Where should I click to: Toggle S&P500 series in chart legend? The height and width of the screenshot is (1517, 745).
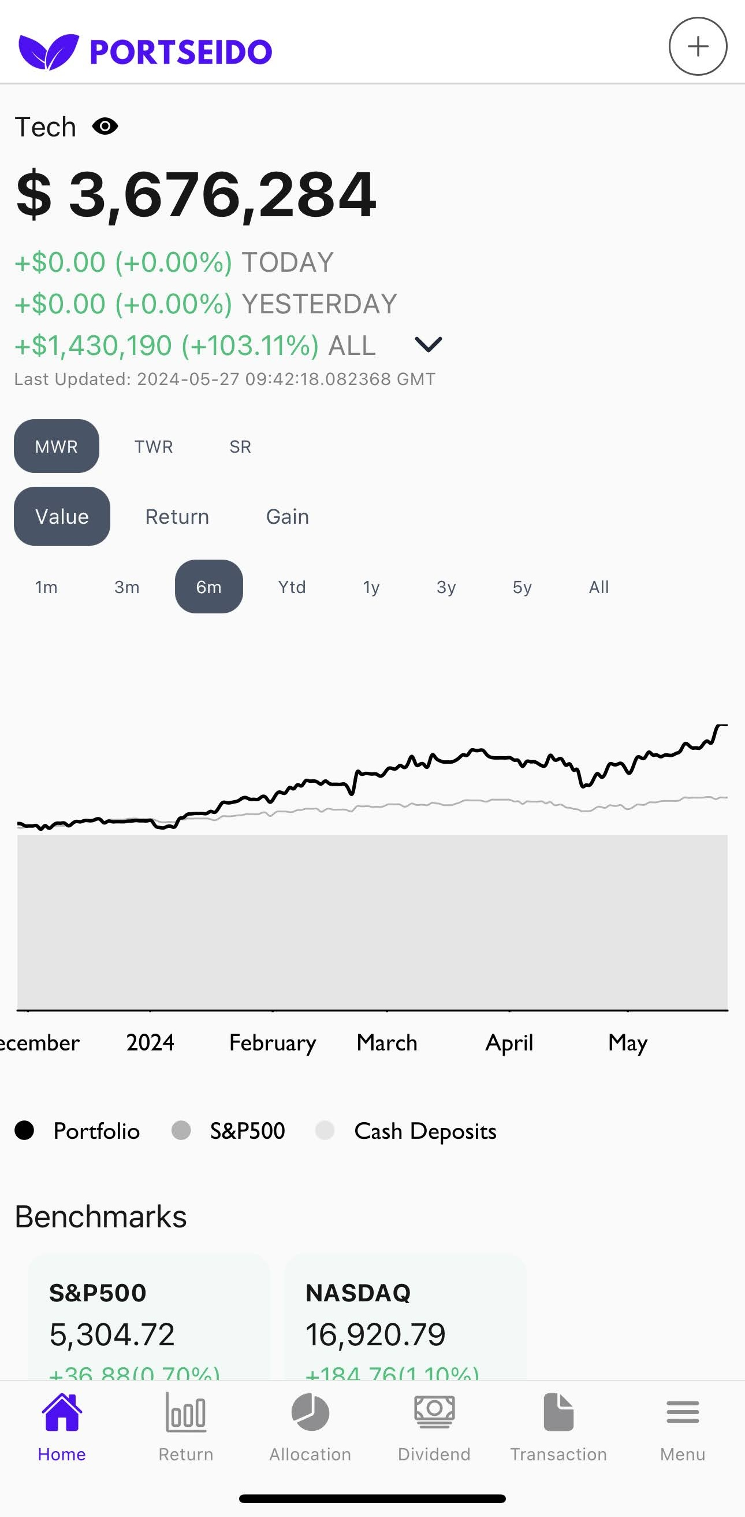[228, 1131]
